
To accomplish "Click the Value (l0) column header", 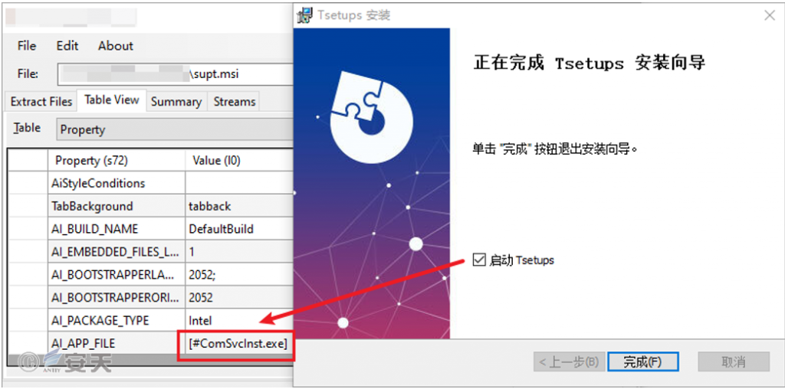I will click(239, 161).
